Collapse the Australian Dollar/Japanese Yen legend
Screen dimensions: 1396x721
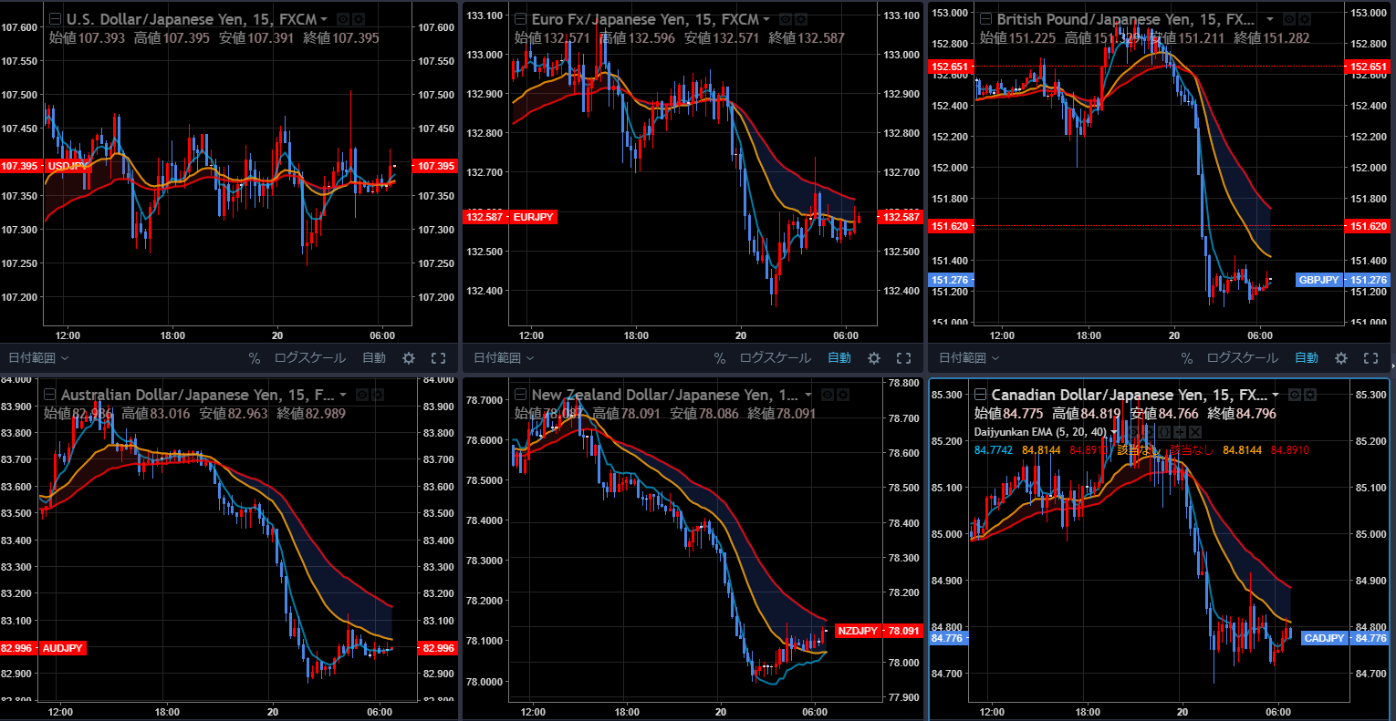49,395
